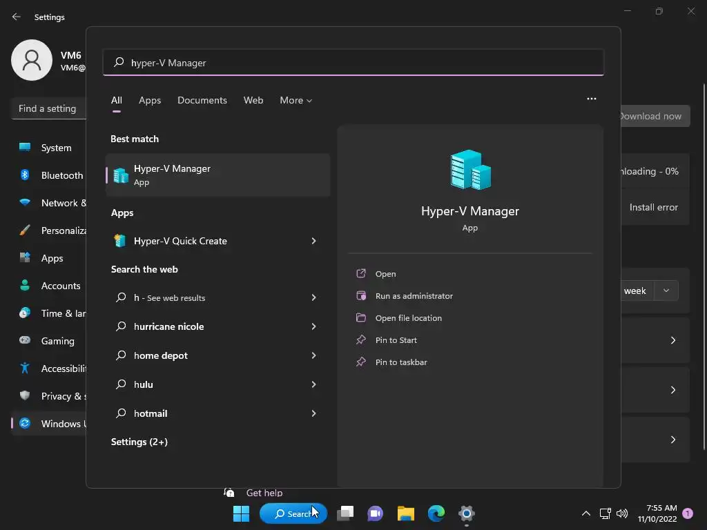This screenshot has width=707, height=530.
Task: Click the Pin to Start pin icon
Action: 361,340
